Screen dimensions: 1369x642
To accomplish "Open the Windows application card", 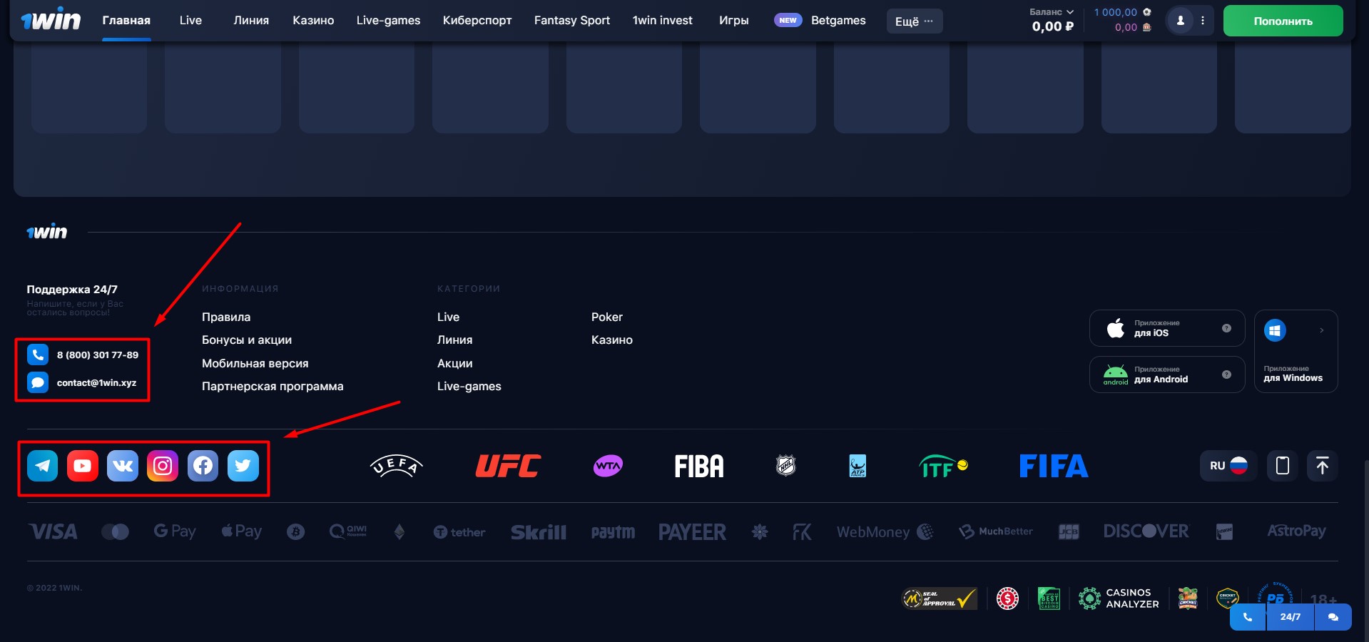I will pos(1296,351).
